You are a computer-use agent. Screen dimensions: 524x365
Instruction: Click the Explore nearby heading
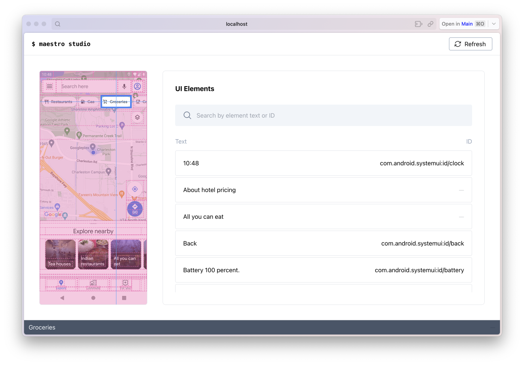tap(93, 231)
